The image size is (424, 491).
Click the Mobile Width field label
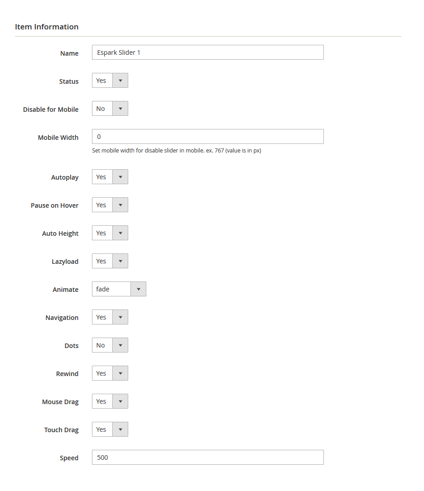click(58, 138)
